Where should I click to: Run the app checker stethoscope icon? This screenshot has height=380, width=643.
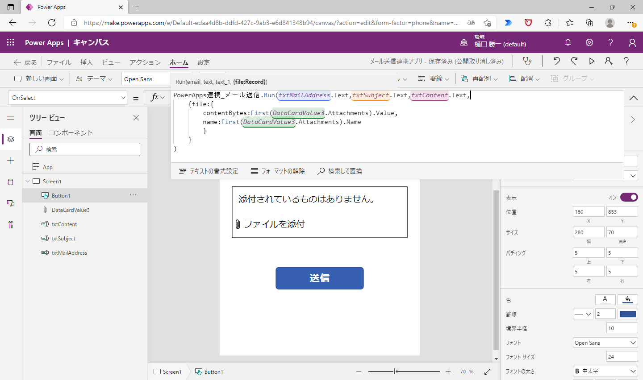tap(527, 61)
